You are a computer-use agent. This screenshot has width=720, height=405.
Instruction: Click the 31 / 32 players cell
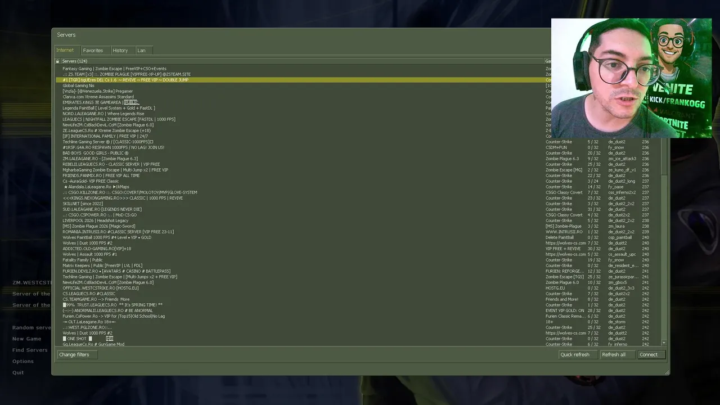[x=593, y=209]
